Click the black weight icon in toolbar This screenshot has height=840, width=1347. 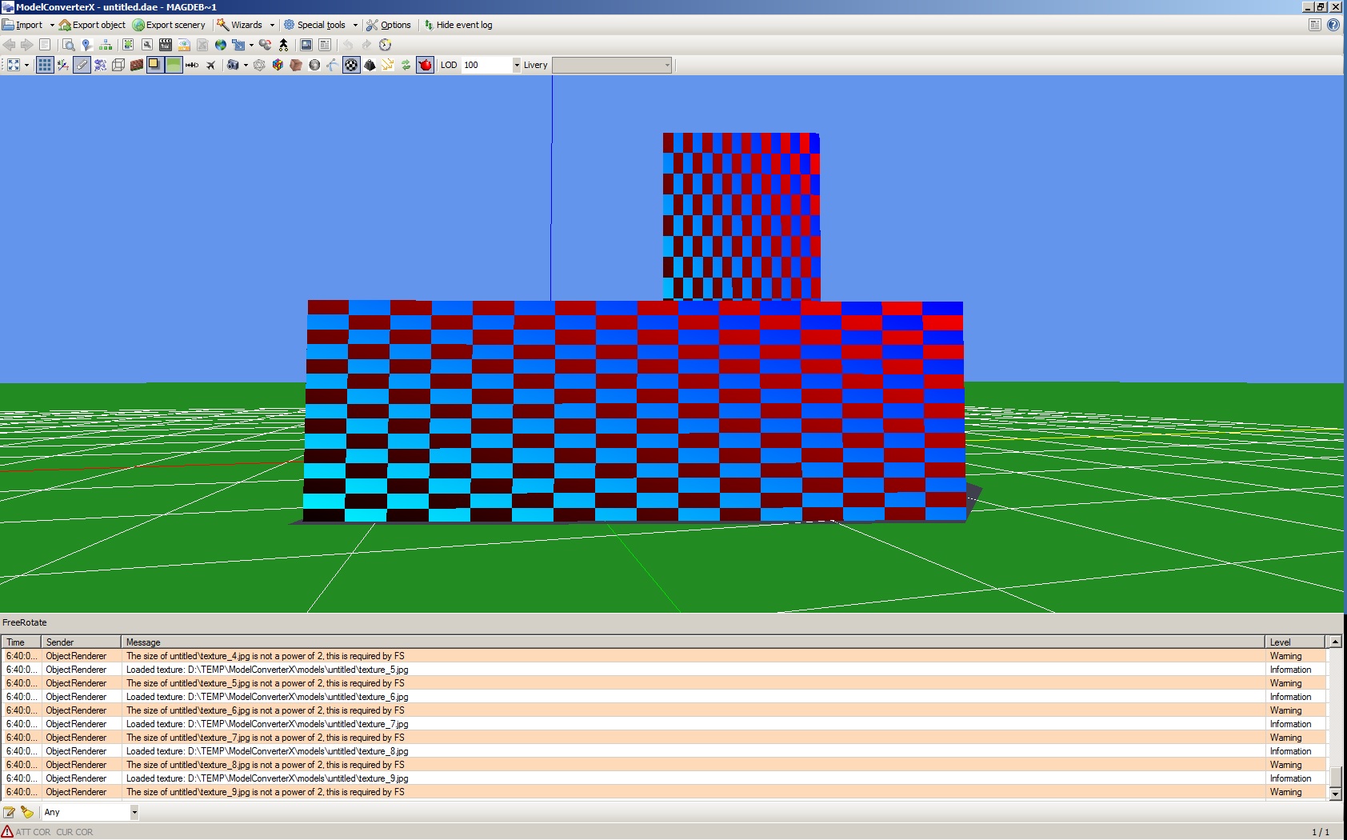click(x=370, y=66)
